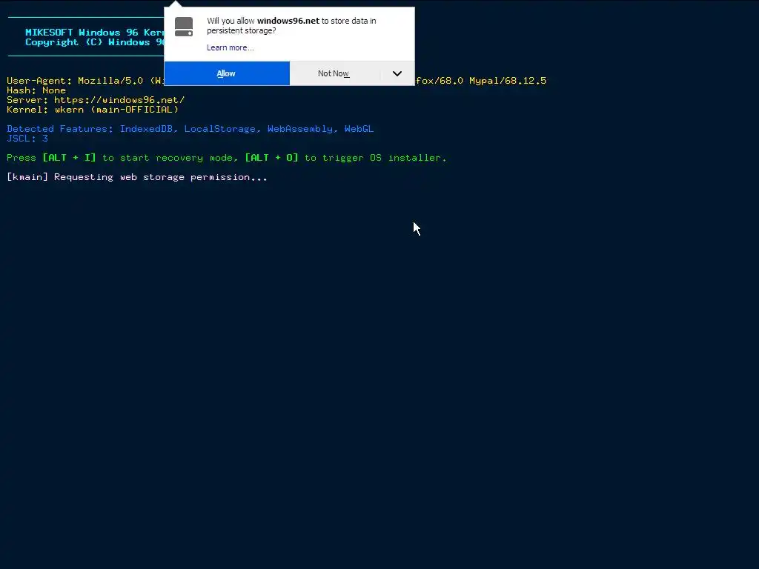The height and width of the screenshot is (569, 759).
Task: Click the green recovery mode instruction line
Action: tap(227, 158)
